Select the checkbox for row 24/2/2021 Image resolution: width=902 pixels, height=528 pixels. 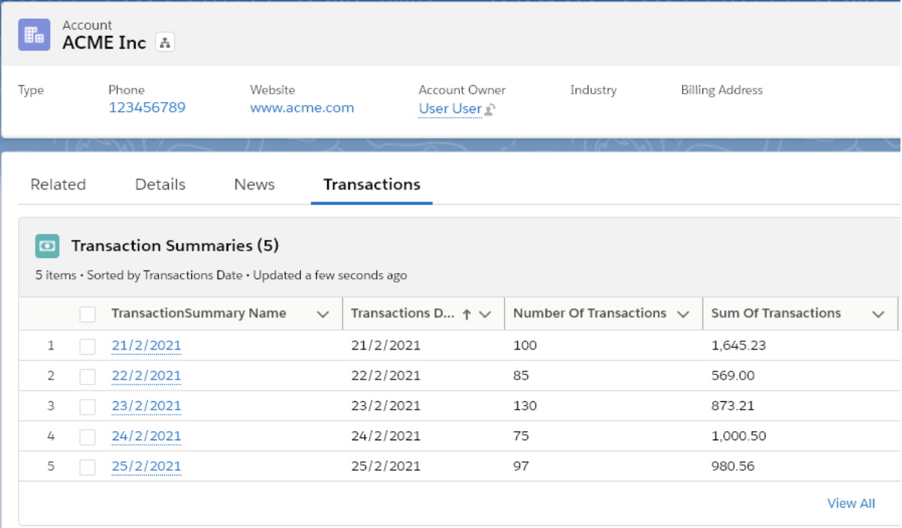[88, 436]
